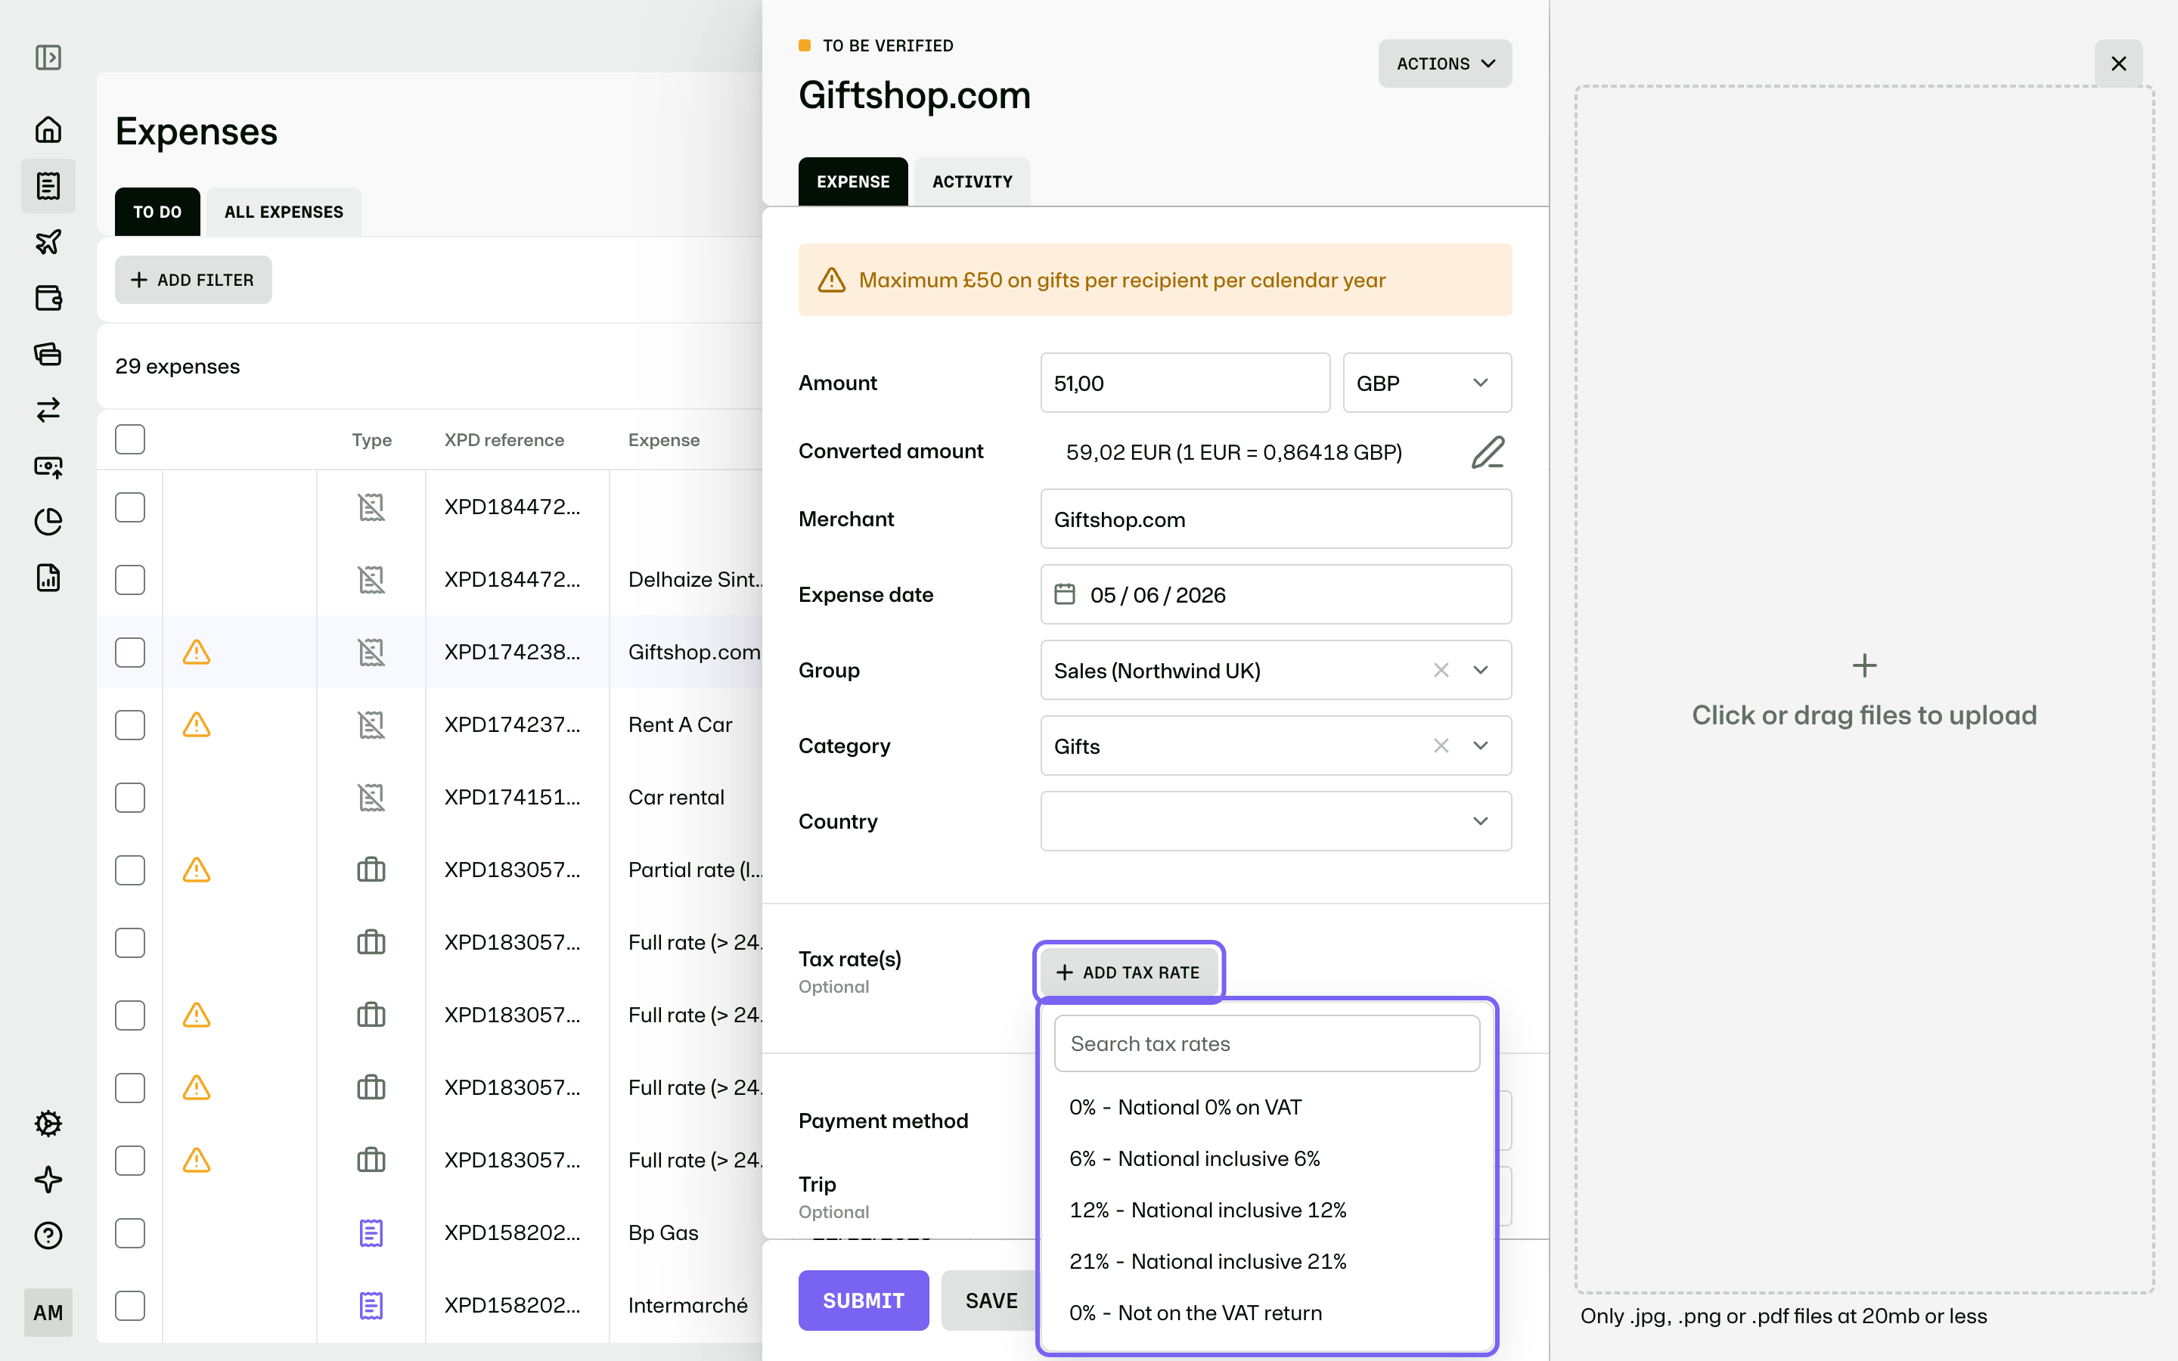
Task: Tick the Bp Gas row checkbox
Action: point(129,1233)
